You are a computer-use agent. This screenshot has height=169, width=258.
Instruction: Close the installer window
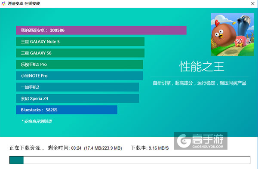tap(253, 3)
